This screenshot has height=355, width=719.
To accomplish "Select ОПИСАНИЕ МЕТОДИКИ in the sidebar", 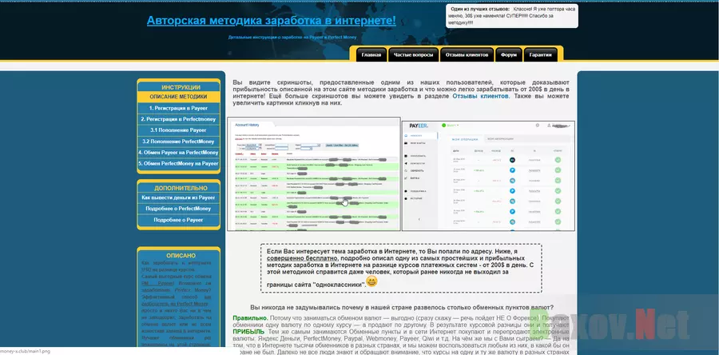I will [x=178, y=97].
